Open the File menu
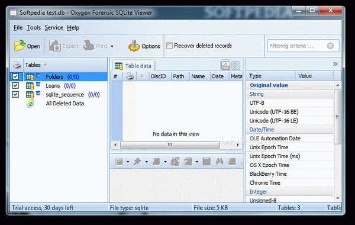355x225 pixels. point(18,28)
